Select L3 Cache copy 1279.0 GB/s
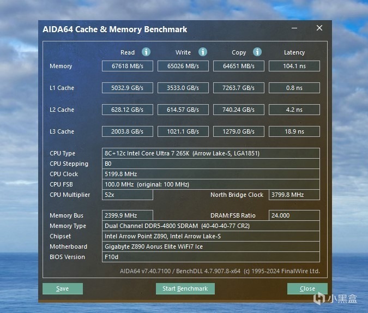Image resolution: width=368 pixels, height=313 pixels. coord(239,131)
